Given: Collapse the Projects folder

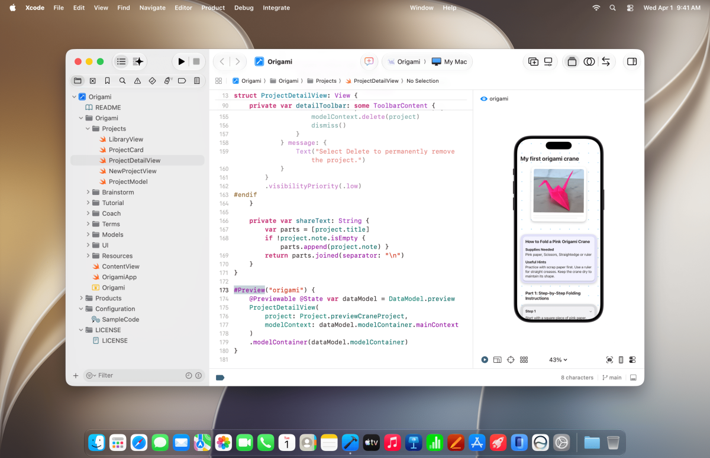Looking at the screenshot, I should click(88, 129).
